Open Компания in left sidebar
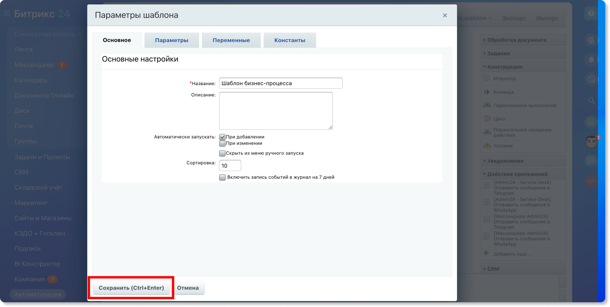The width and height of the screenshot is (610, 307). pyautogui.click(x=29, y=279)
